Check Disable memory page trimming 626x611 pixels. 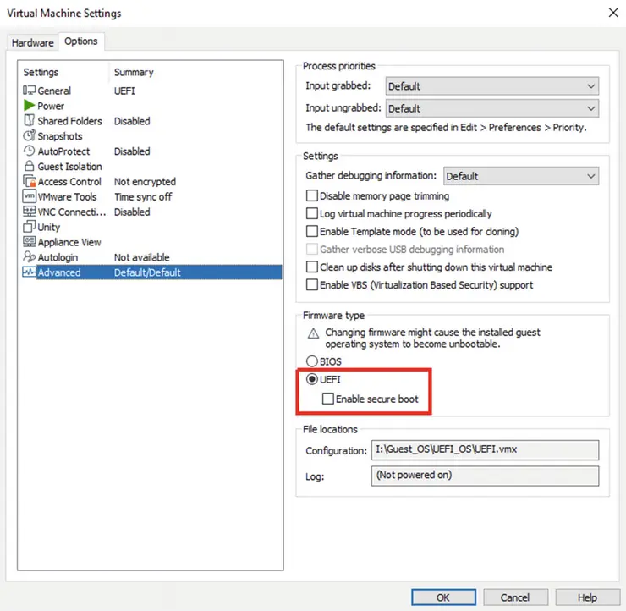point(312,196)
